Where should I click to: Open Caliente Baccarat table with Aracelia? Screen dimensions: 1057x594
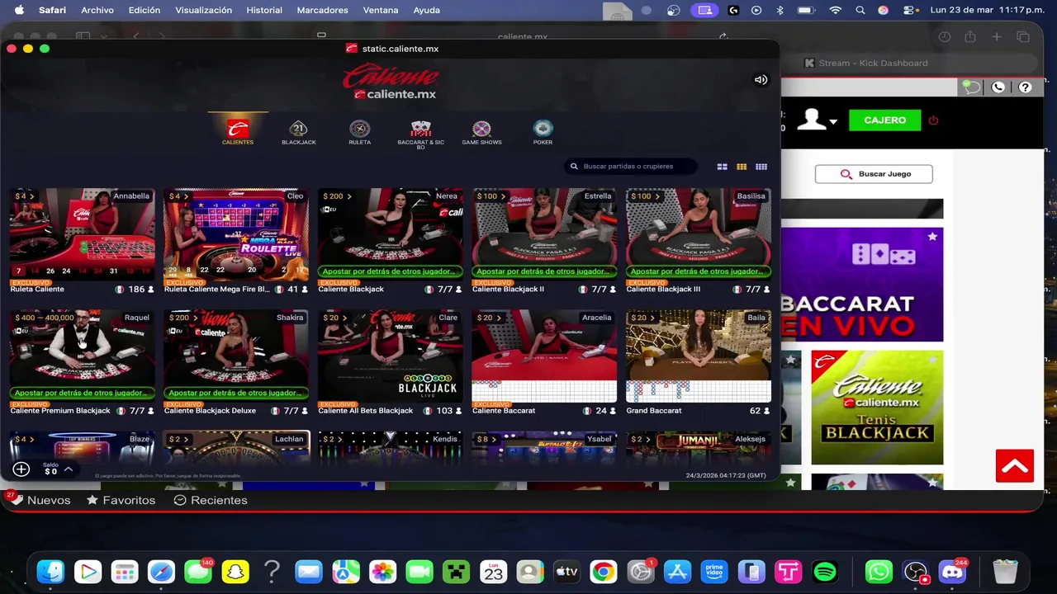point(544,363)
